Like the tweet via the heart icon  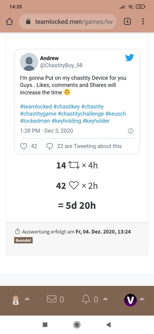24,146
